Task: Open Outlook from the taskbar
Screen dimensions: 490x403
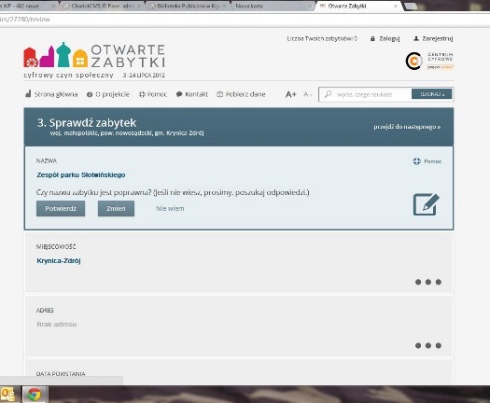Action: point(8,395)
